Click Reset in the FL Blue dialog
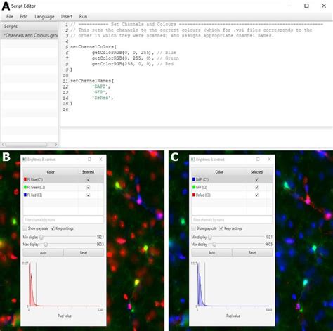Viewport: 333px width, 331px height. (x=84, y=252)
